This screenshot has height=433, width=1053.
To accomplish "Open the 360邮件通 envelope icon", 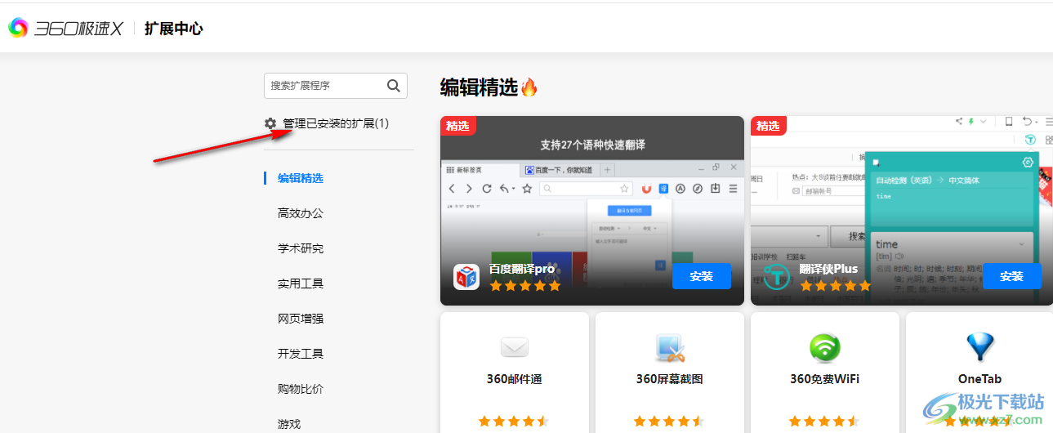I will pos(514,348).
